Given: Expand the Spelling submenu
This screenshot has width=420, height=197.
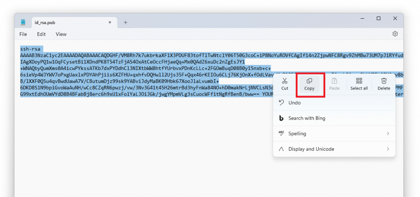Looking at the screenshot, I should [334, 134].
